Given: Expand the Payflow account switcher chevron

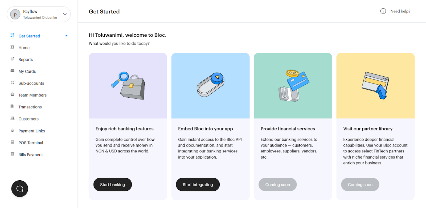Looking at the screenshot, I should tap(65, 14).
